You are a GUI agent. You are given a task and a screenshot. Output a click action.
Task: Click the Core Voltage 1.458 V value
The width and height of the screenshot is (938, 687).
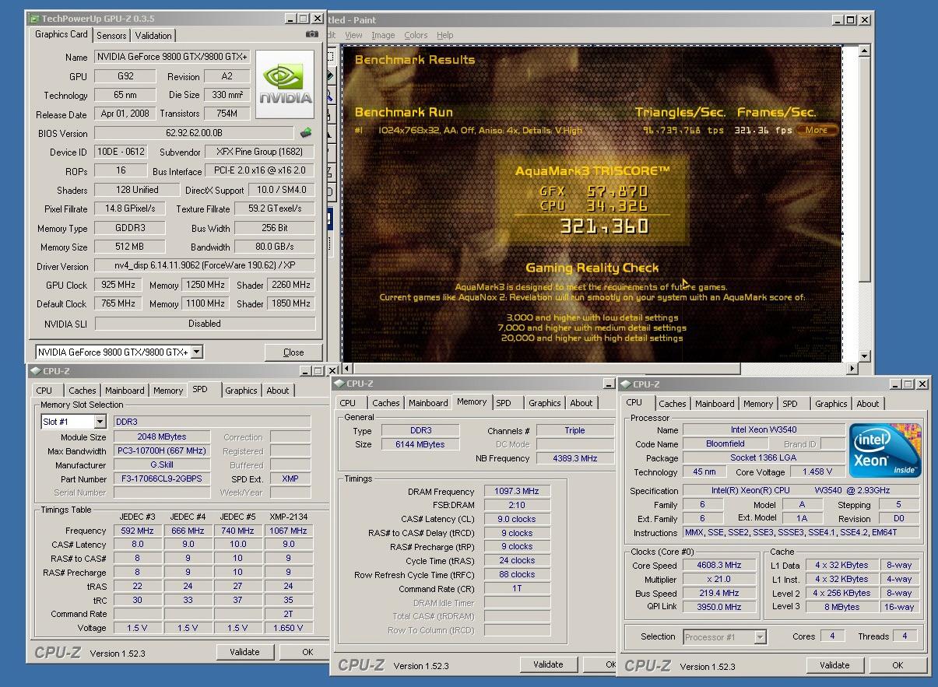[817, 472]
